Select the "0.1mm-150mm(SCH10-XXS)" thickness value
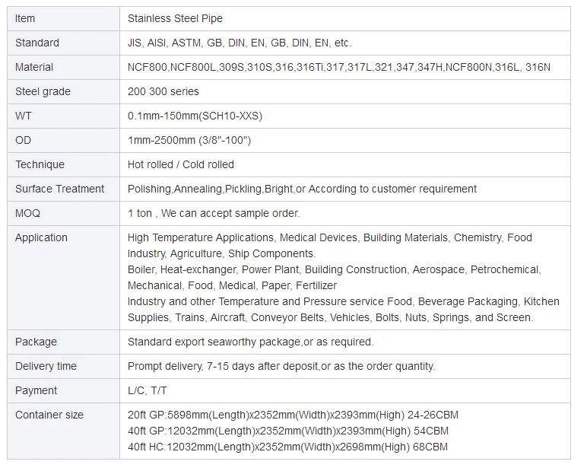The image size is (587, 471). pos(195,116)
